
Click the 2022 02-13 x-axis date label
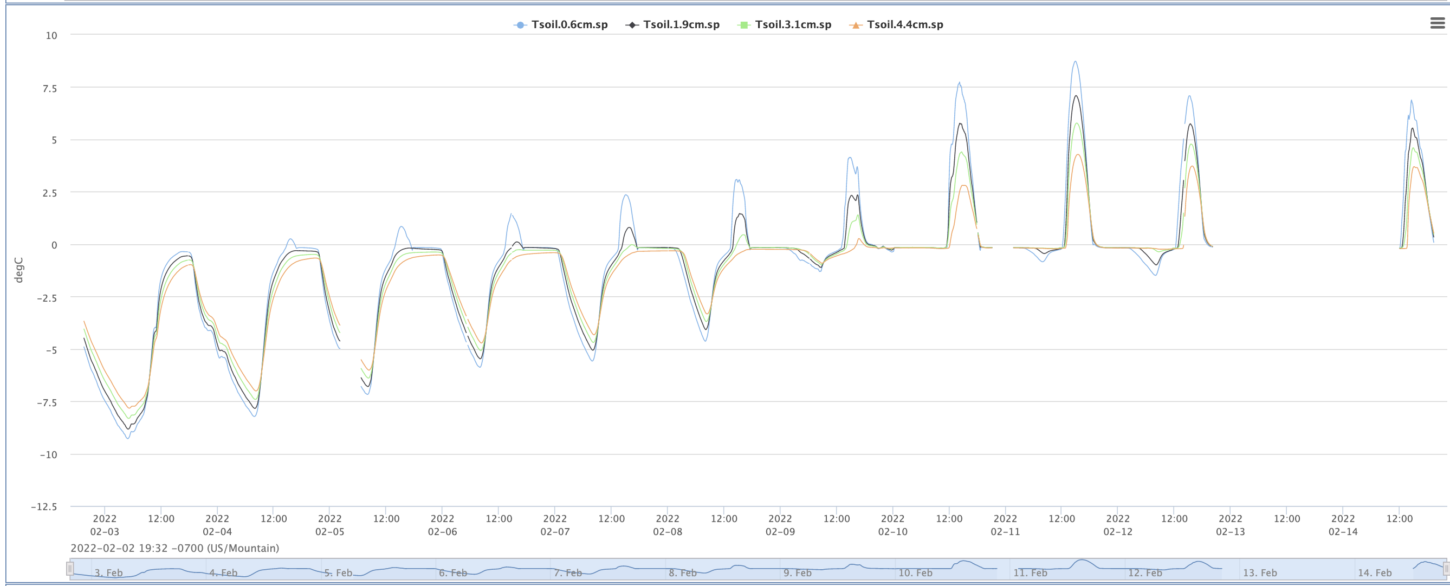coord(1230,525)
